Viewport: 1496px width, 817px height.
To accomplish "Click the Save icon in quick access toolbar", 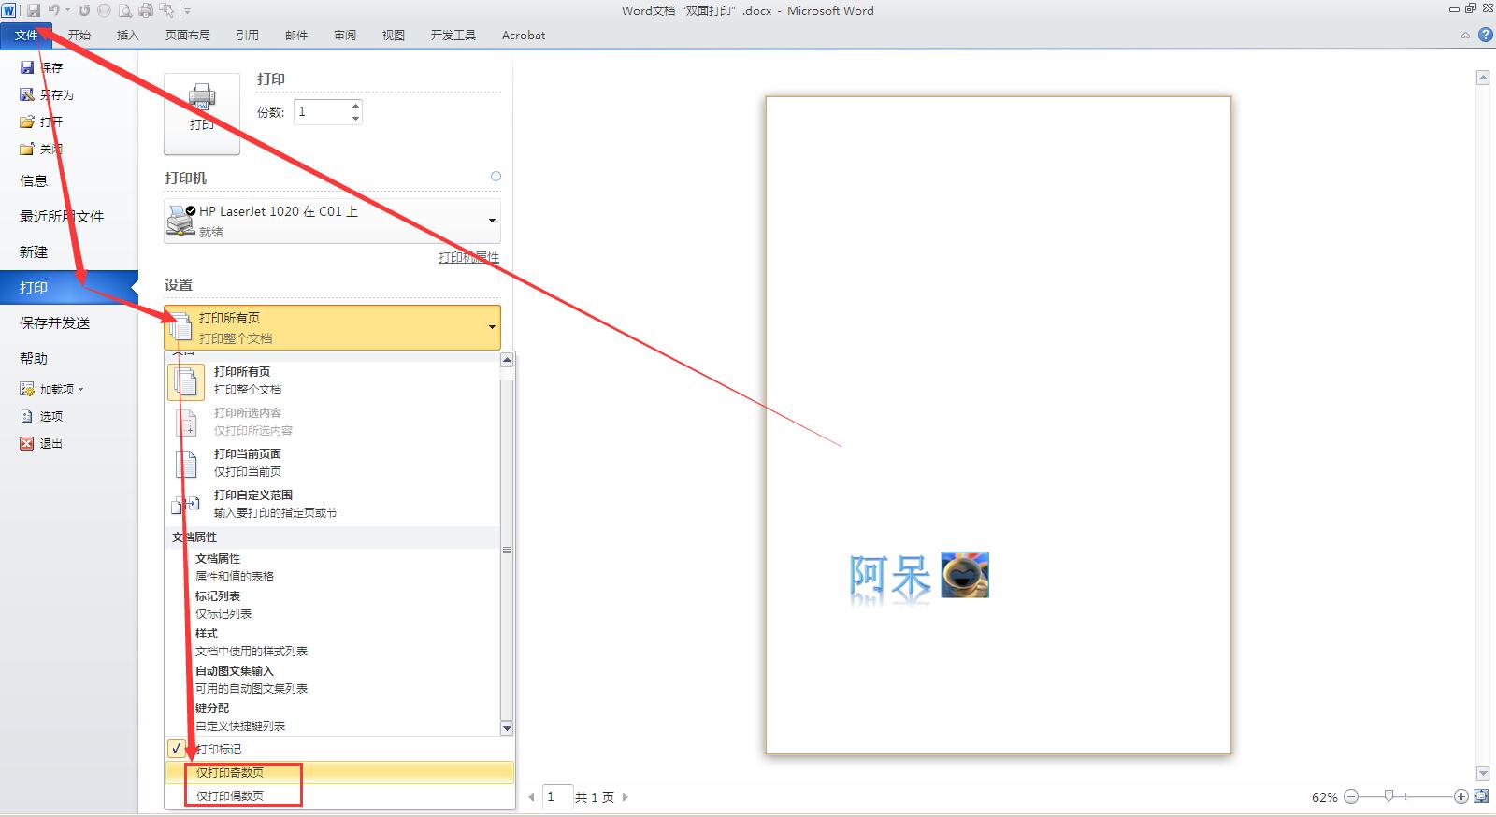I will tap(34, 10).
